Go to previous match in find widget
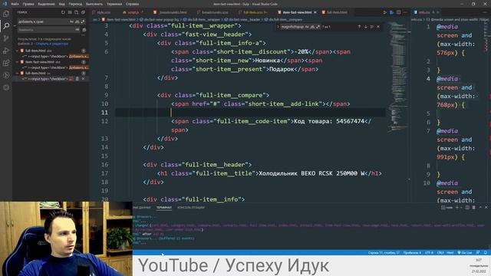 coord(359,27)
